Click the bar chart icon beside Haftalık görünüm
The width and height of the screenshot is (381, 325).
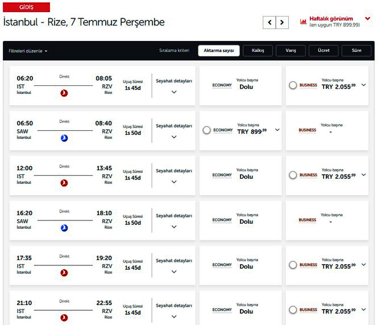(304, 22)
